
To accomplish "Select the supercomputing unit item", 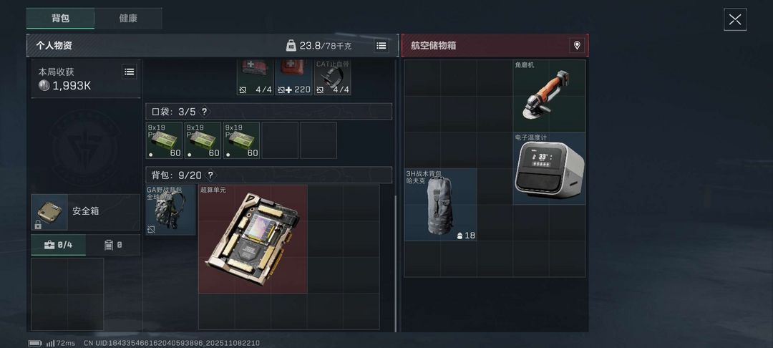I will coord(253,239).
